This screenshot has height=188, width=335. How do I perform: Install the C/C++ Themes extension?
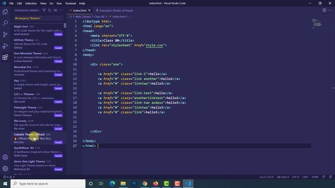point(58,102)
